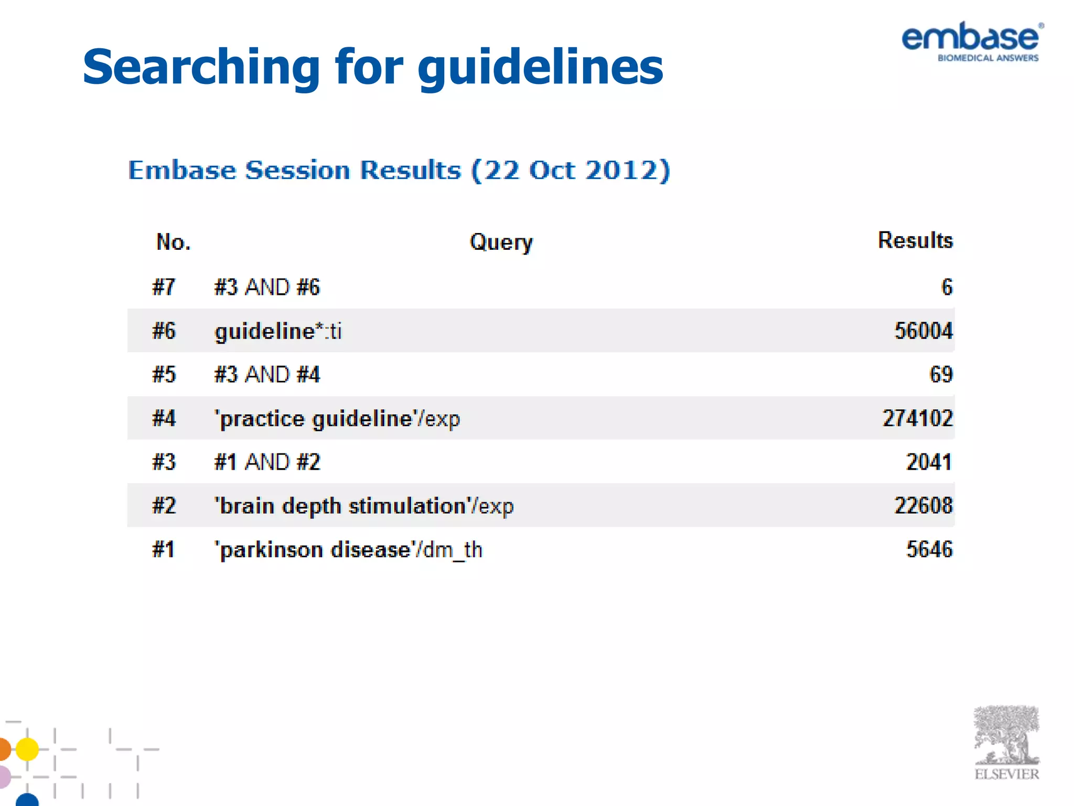The height and width of the screenshot is (806, 1074).
Task: Select row number #3
Action: point(164,462)
